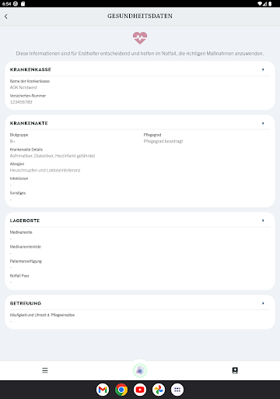The width and height of the screenshot is (280, 399).
Task: Launch Gmail from the dock
Action: point(103,390)
